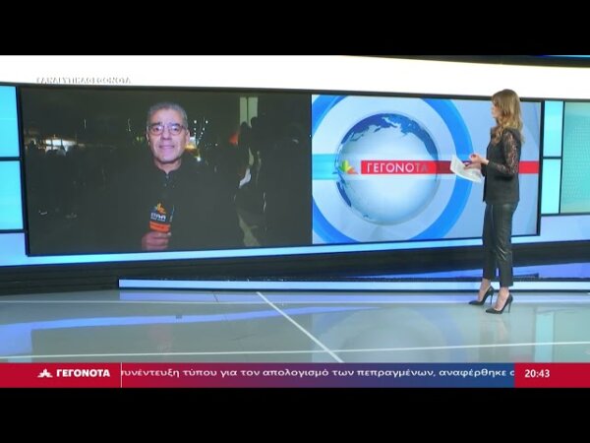
Task: Click the right blue panel behind the presenter
Action: point(566,158)
